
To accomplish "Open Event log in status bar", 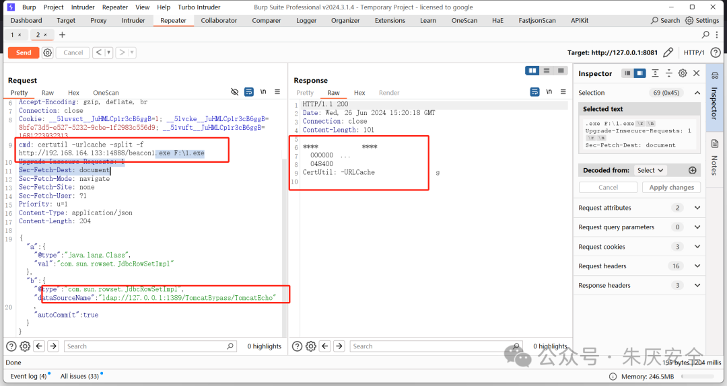I will pyautogui.click(x=29, y=377).
